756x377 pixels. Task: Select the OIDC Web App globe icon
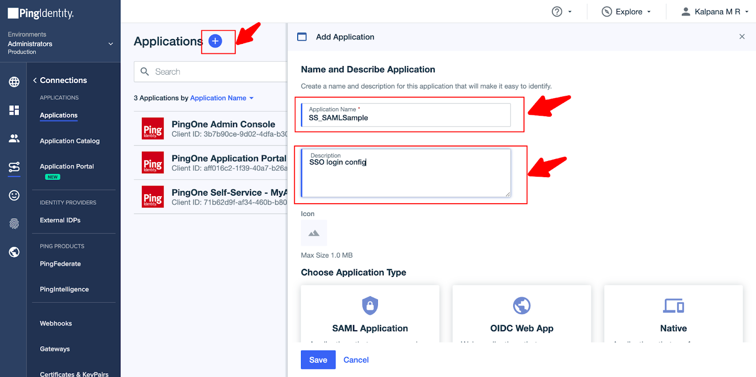522,306
